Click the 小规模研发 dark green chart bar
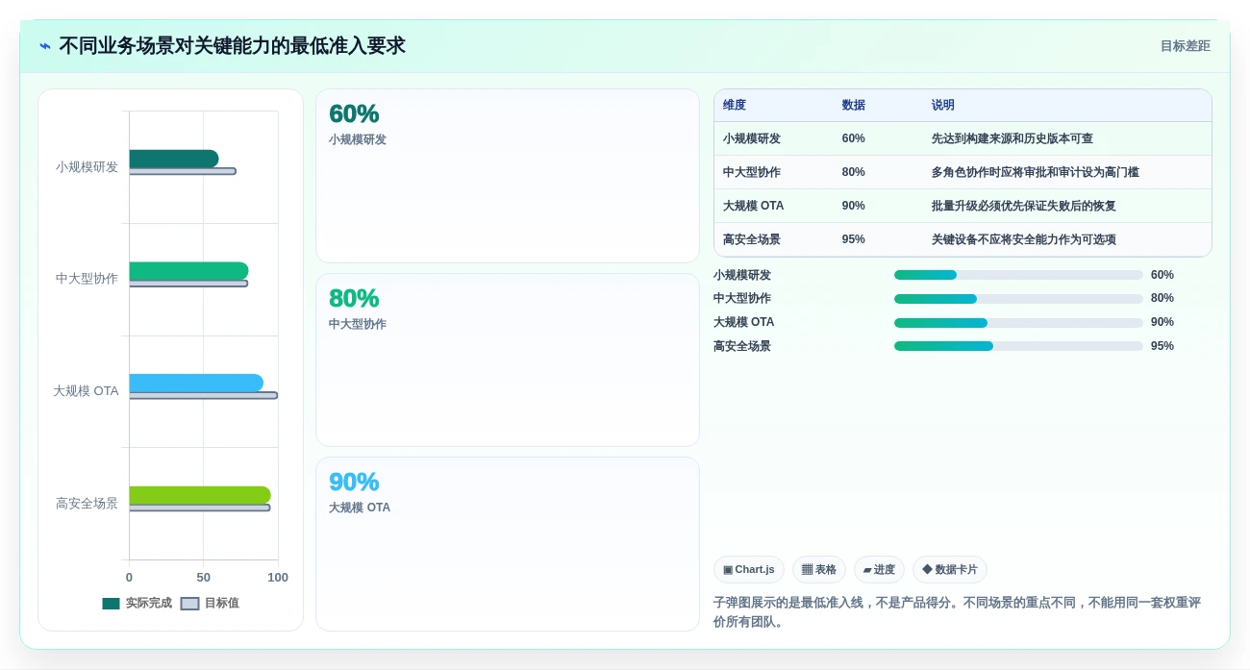1250x670 pixels. pos(174,159)
